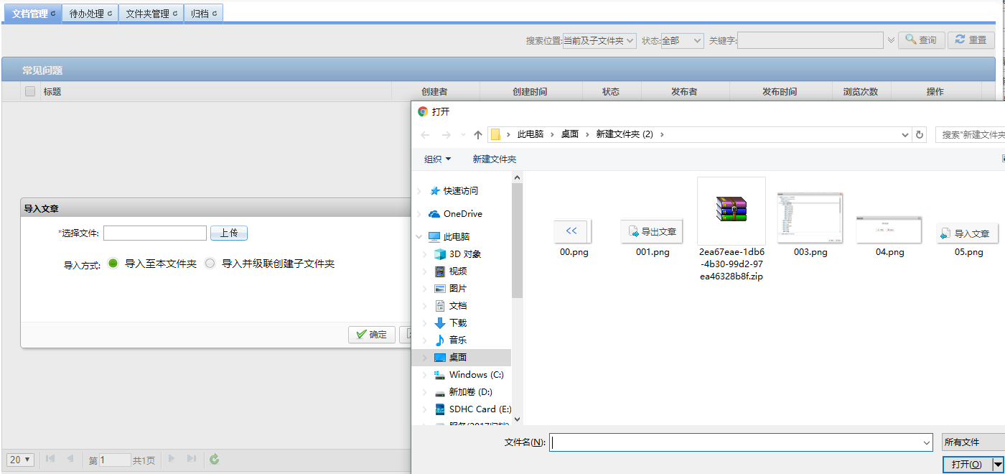Click the up-arrow icon in file dialog
Screen dimensions: 1005x474
[x=478, y=134]
